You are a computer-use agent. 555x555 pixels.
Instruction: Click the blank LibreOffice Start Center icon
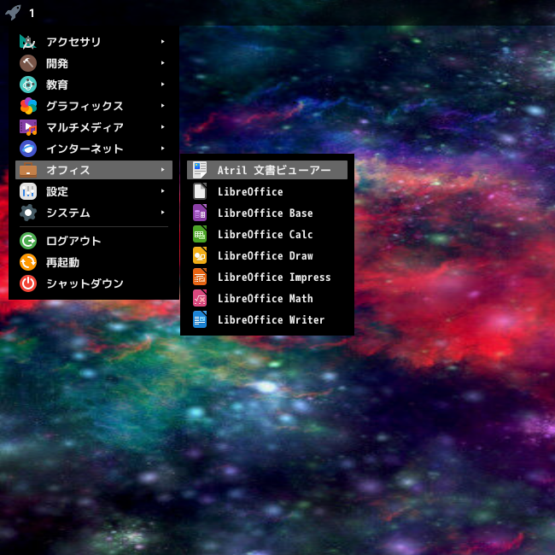point(200,191)
